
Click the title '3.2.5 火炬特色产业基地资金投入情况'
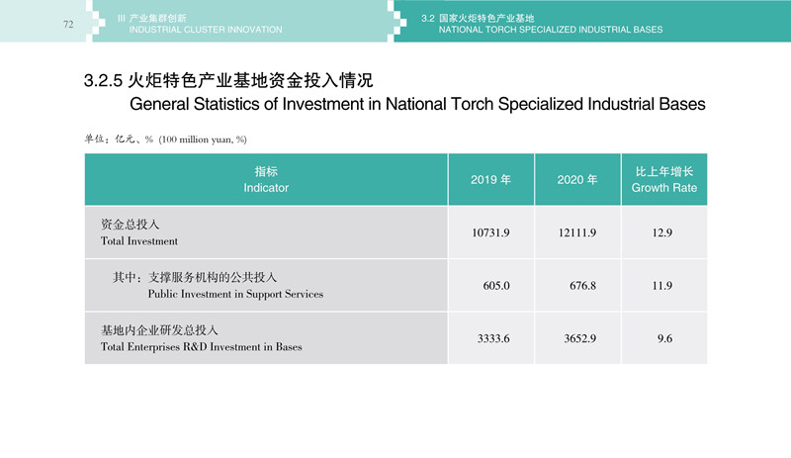tap(228, 80)
